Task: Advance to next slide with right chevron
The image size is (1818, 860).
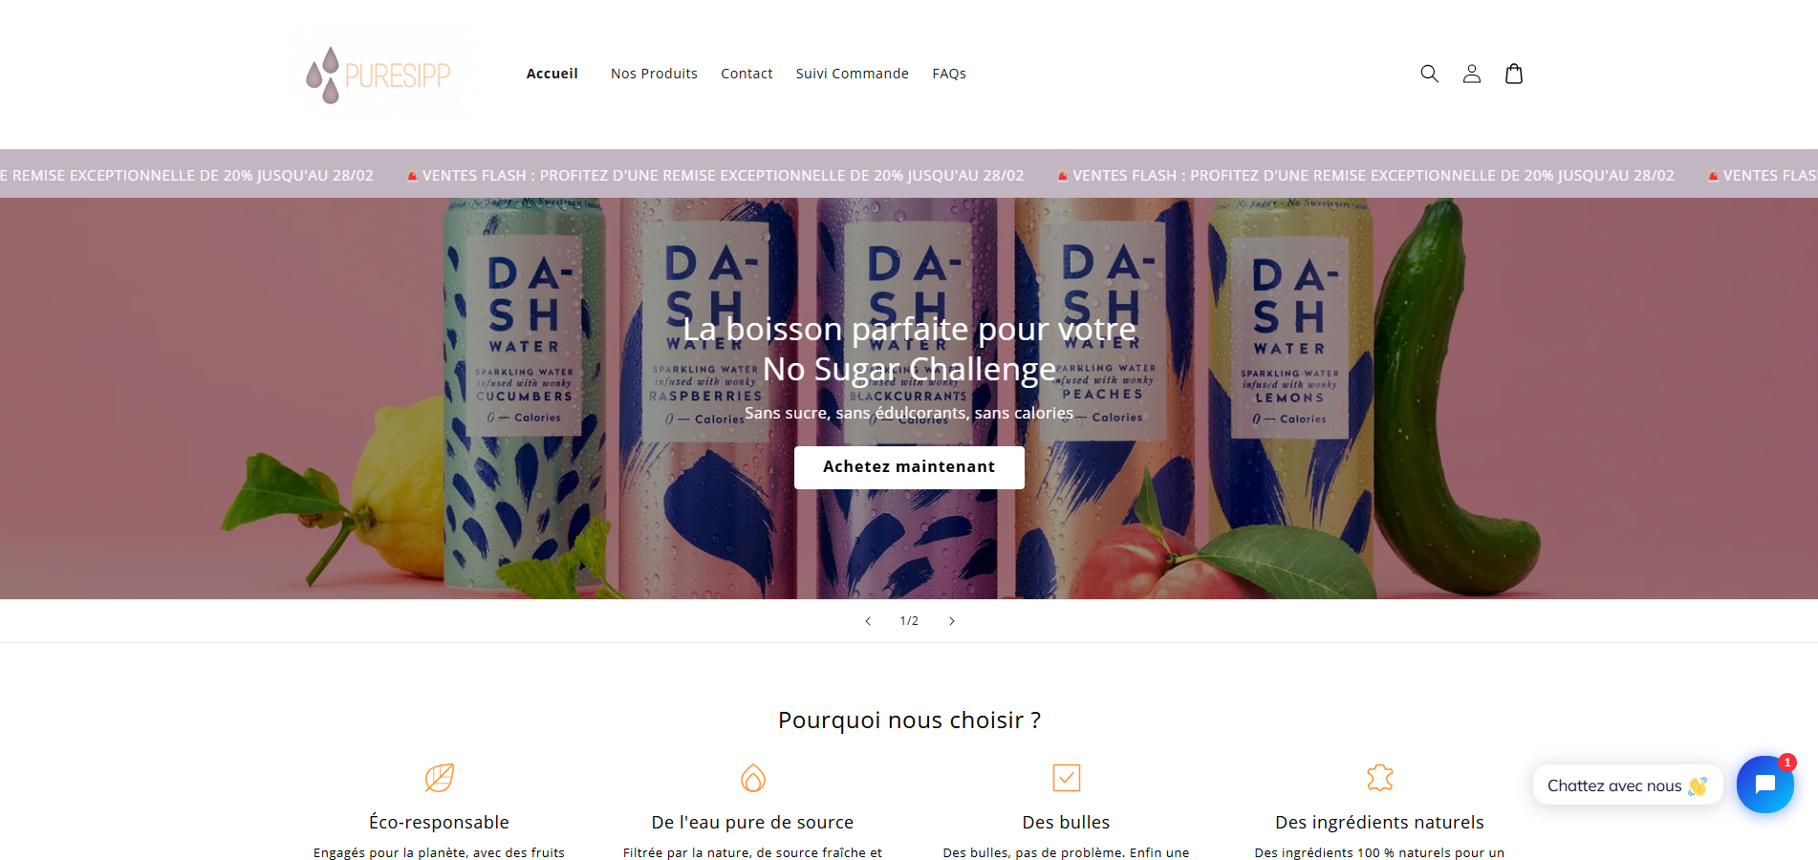Action: coord(951,621)
